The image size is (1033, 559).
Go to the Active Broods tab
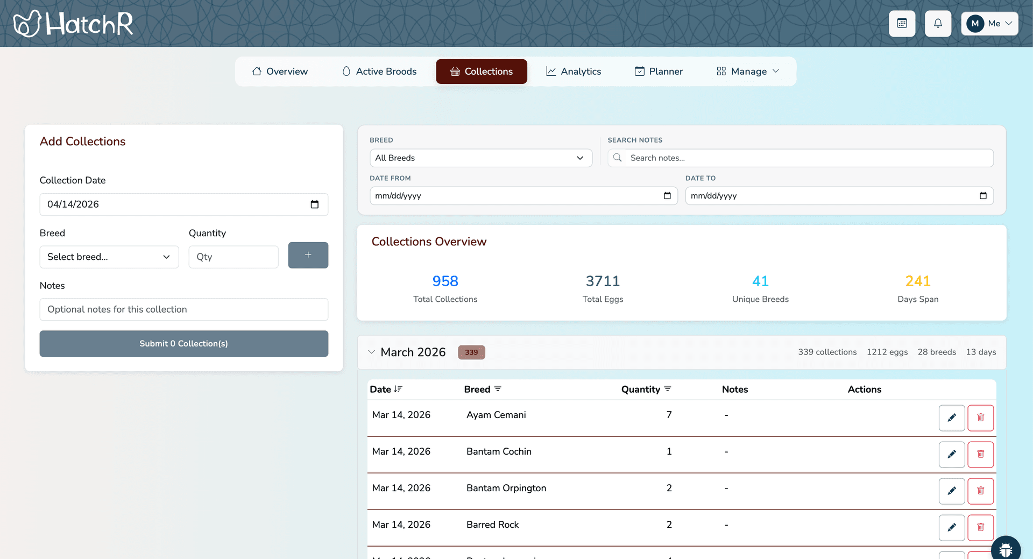(x=379, y=72)
